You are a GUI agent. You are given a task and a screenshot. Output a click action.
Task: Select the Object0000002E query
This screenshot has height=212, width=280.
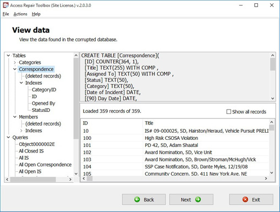[37, 144]
